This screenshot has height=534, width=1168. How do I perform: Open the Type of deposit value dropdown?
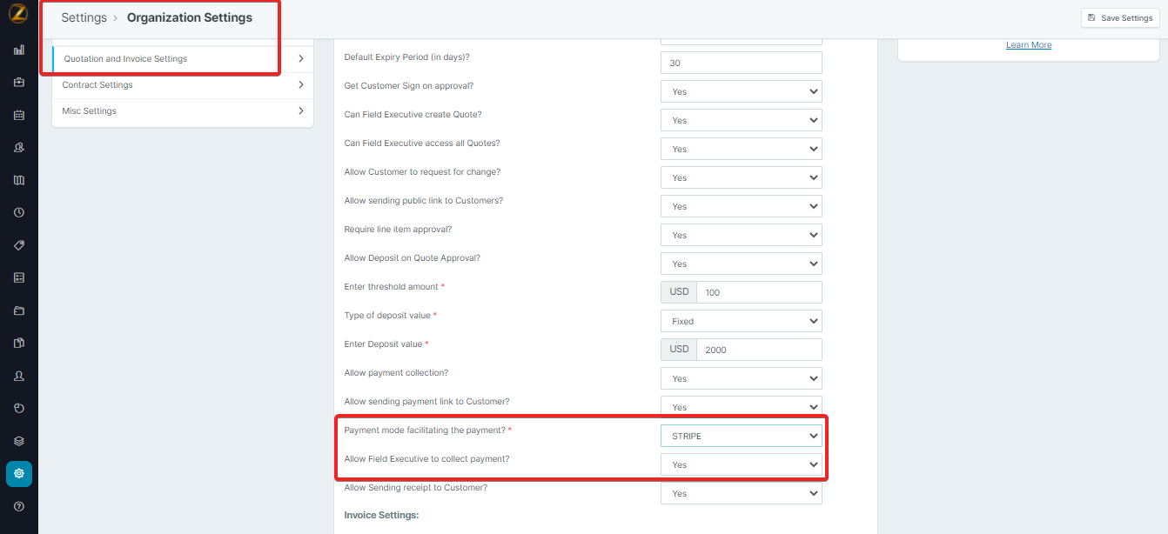click(741, 321)
